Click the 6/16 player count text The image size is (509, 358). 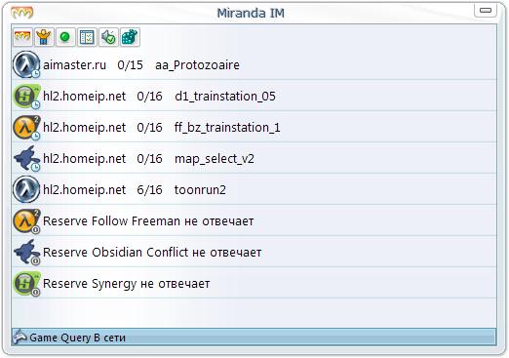click(149, 190)
